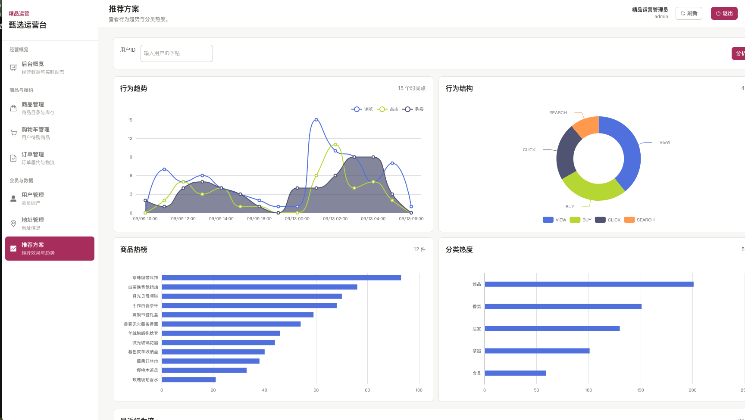The height and width of the screenshot is (420, 745).
Task: Toggle BUY legend swatch in donut chart
Action: pyautogui.click(x=575, y=220)
